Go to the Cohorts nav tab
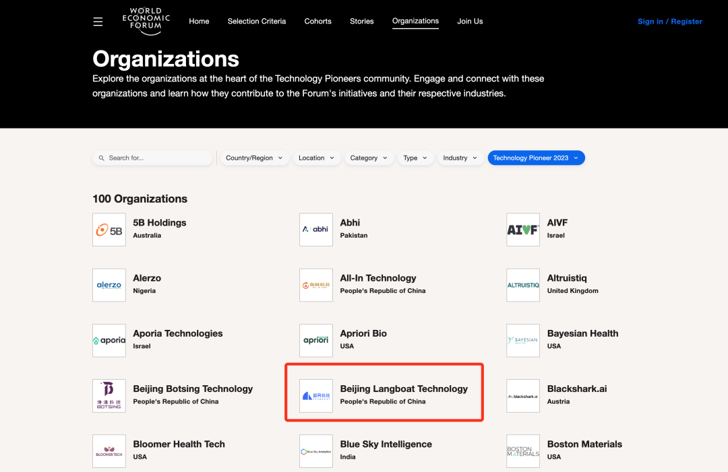The image size is (728, 472). pyautogui.click(x=317, y=22)
